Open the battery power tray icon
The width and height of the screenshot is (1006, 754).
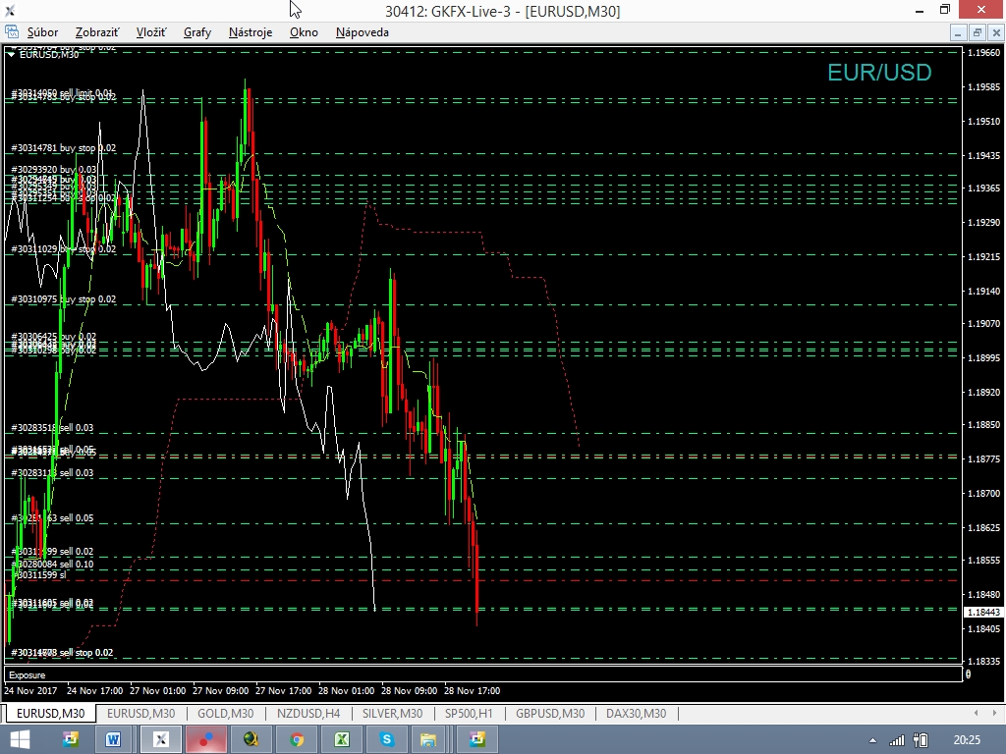coord(921,740)
